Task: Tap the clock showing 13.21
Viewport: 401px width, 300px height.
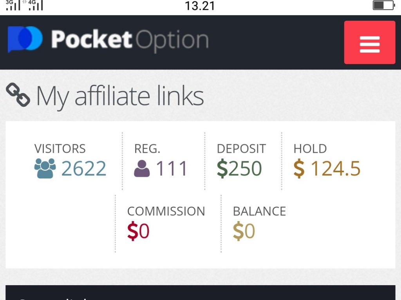Action: (x=200, y=6)
